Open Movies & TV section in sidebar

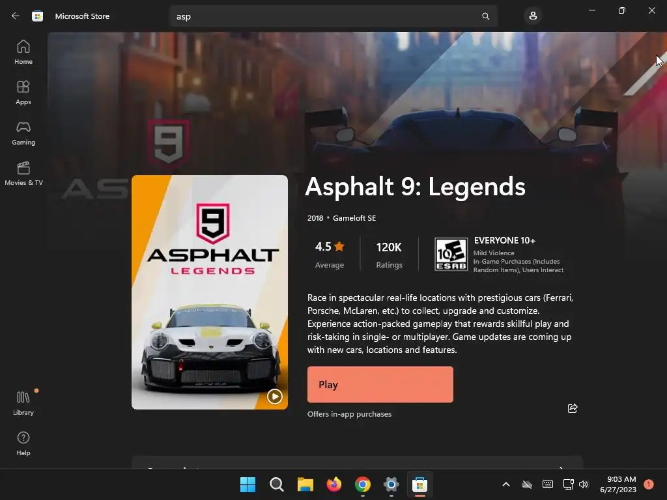tap(23, 173)
